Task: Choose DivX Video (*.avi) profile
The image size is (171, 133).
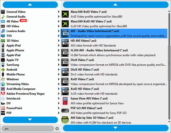Action: [114, 62]
